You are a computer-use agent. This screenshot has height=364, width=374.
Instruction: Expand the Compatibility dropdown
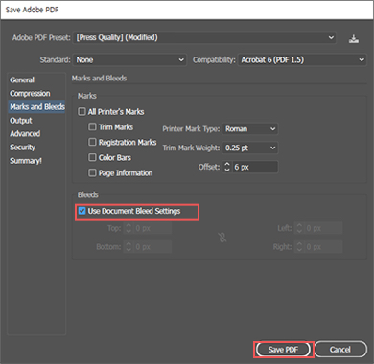tap(302, 59)
